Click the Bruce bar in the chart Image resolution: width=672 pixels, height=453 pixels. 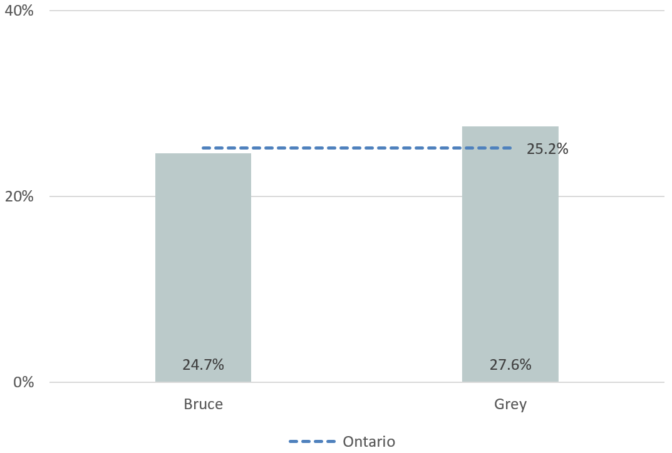click(203, 263)
